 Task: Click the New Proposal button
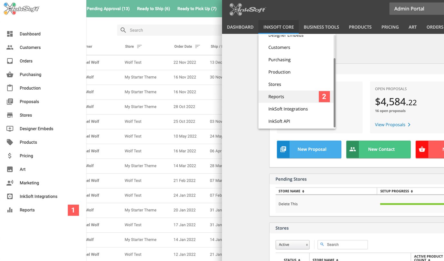(309, 149)
